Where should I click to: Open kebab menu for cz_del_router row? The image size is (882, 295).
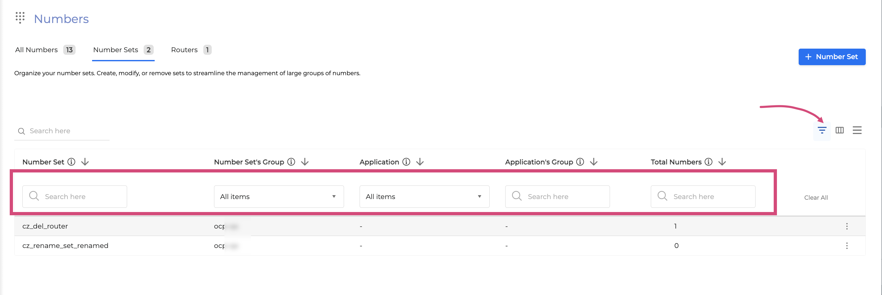tap(847, 226)
